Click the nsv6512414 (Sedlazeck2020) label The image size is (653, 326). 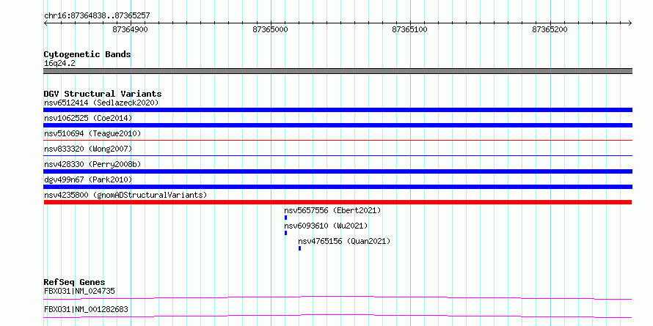click(101, 103)
